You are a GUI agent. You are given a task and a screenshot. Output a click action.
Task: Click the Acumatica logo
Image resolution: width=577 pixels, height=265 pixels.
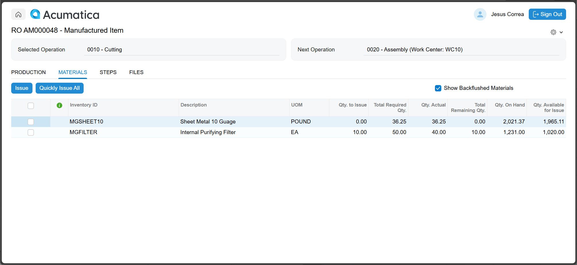tap(65, 14)
